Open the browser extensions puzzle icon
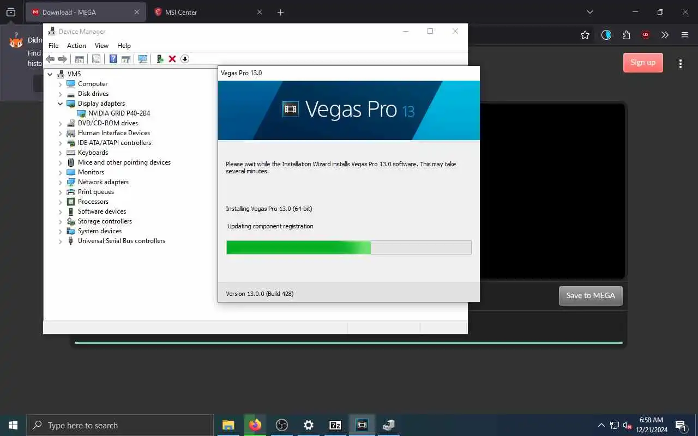 point(626,35)
